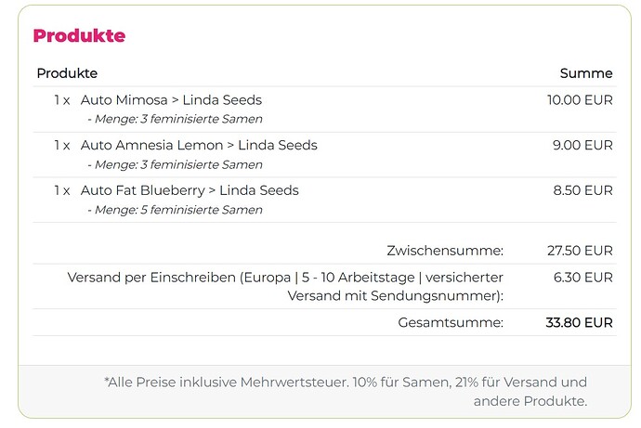Click the pink Produkte heading
The width and height of the screenshot is (641, 428).
pyautogui.click(x=79, y=36)
